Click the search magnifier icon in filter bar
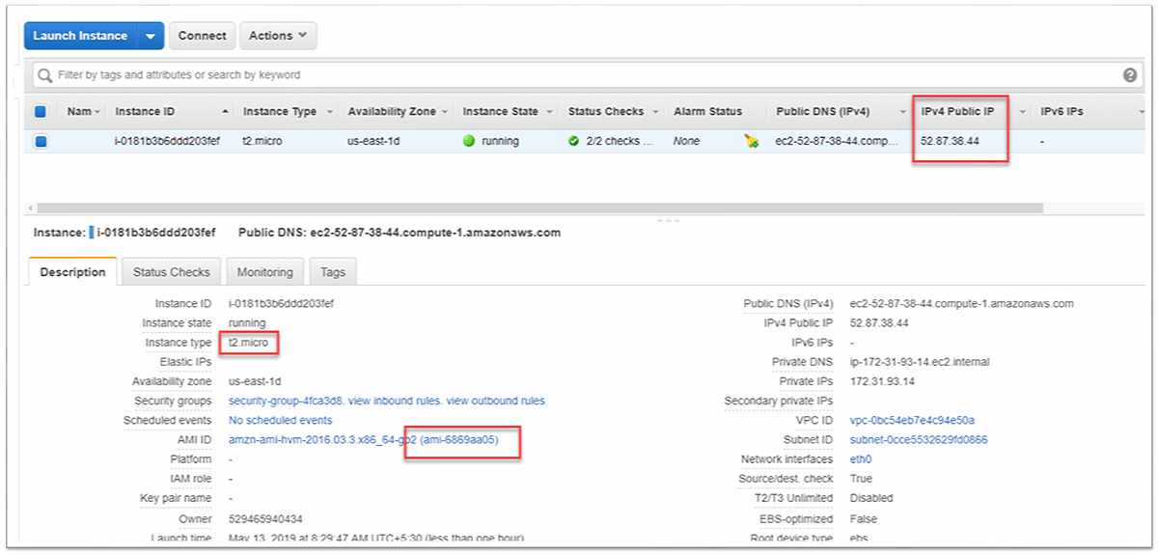 (x=44, y=75)
